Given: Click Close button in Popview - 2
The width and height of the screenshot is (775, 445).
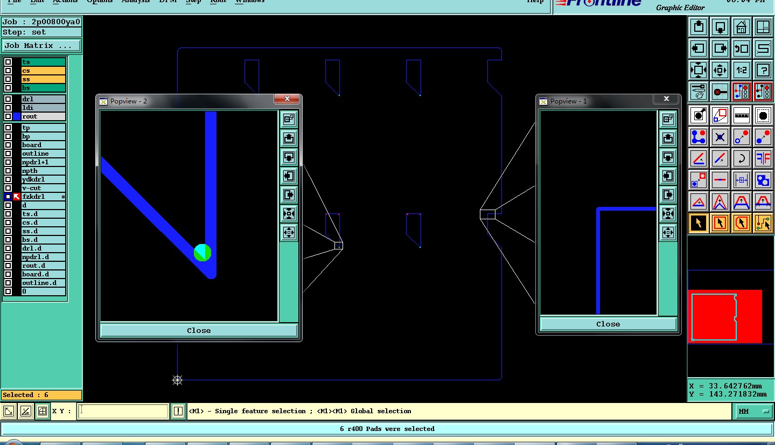Looking at the screenshot, I should point(199,330).
